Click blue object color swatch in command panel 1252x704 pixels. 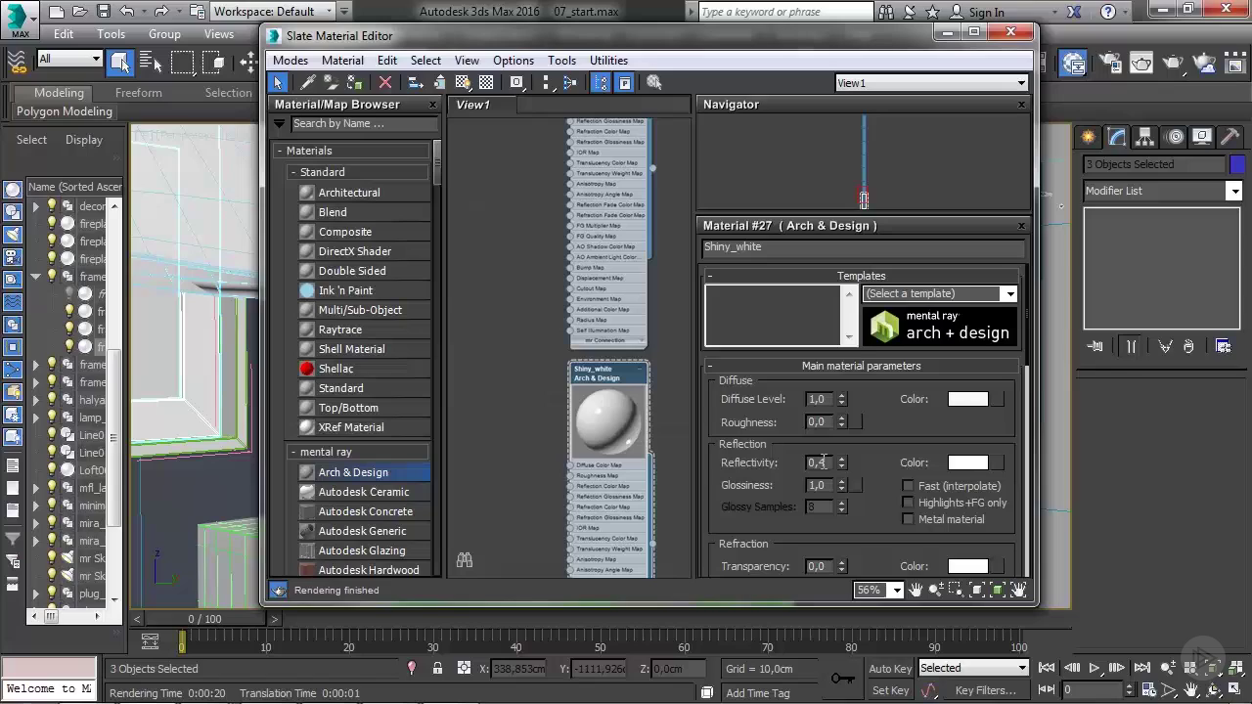point(1237,164)
